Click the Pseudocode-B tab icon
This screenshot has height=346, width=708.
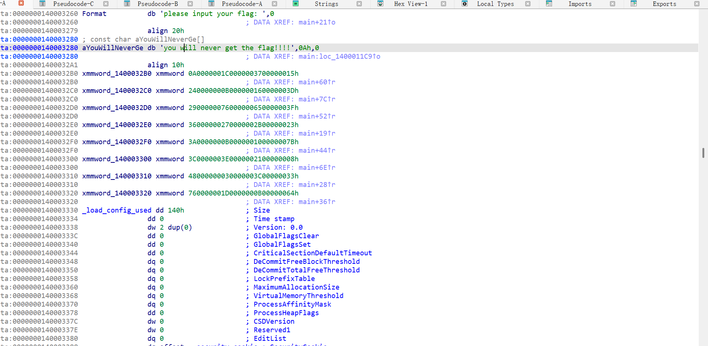pos(127,4)
